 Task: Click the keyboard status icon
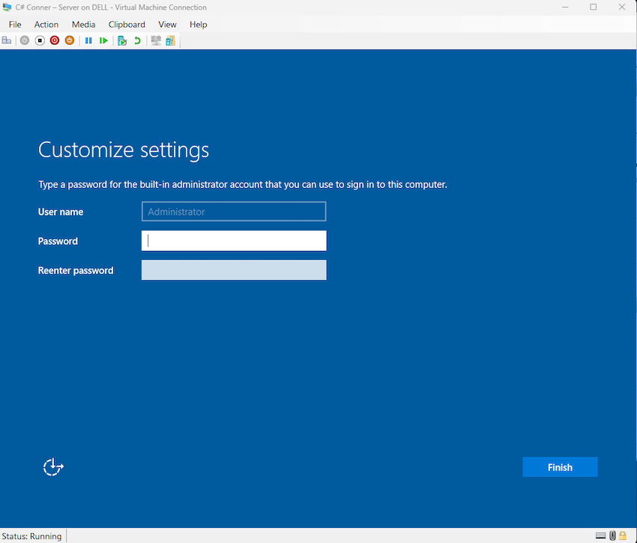point(600,536)
